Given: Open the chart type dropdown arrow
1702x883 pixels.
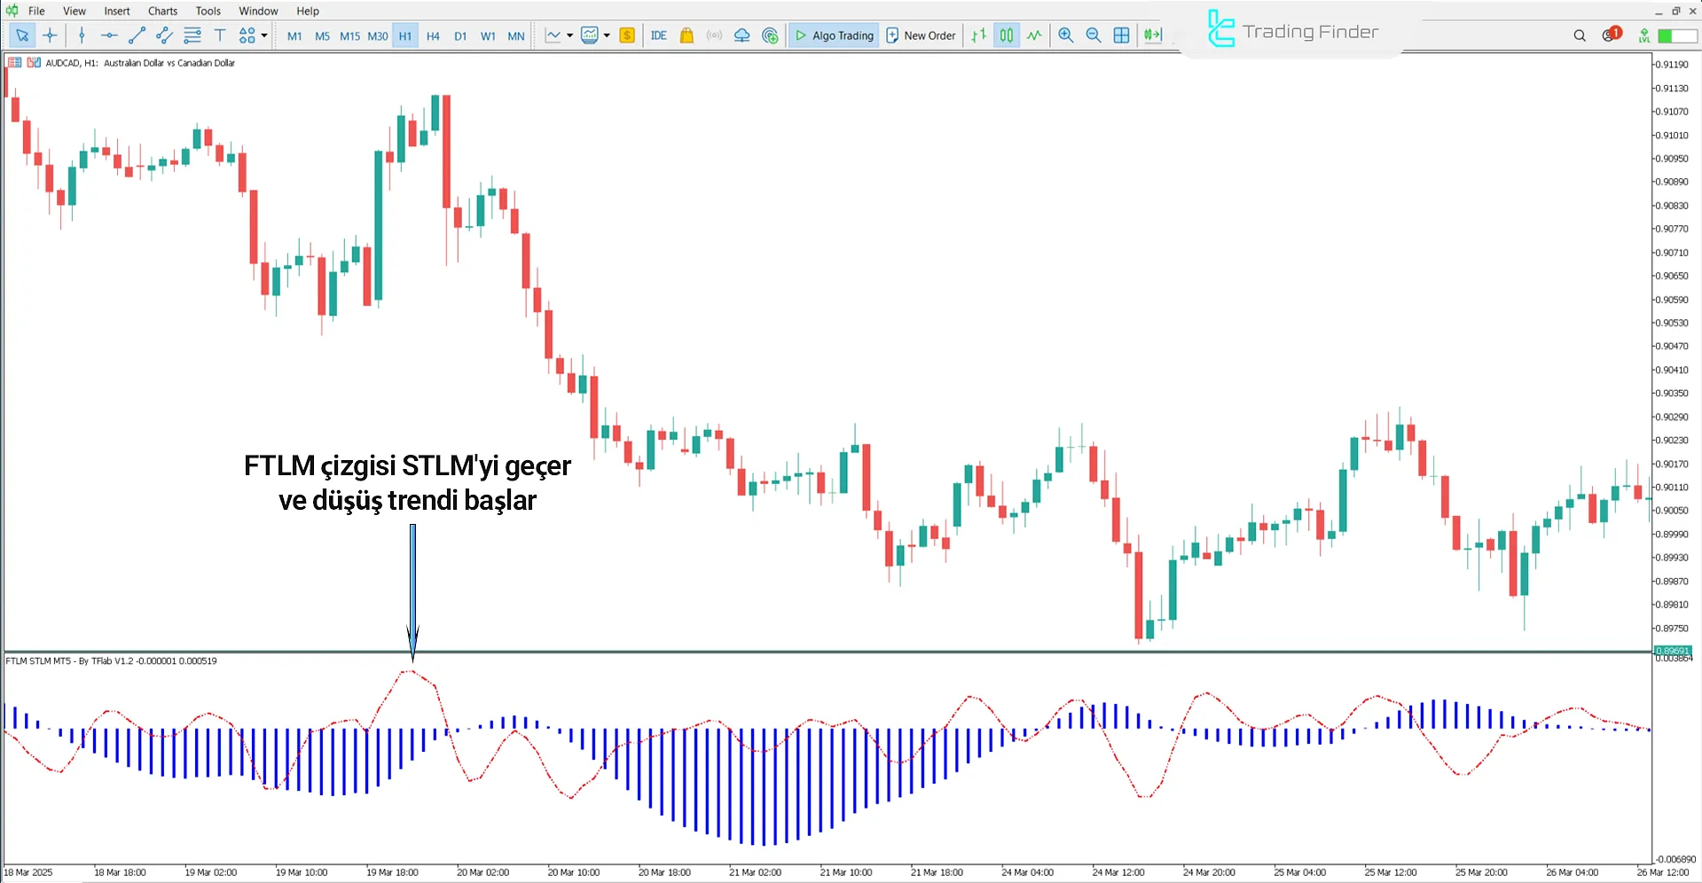Looking at the screenshot, I should coord(569,35).
